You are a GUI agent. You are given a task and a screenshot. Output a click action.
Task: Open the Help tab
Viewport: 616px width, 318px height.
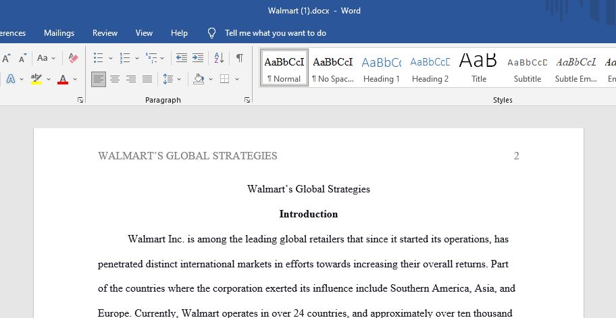(x=179, y=33)
